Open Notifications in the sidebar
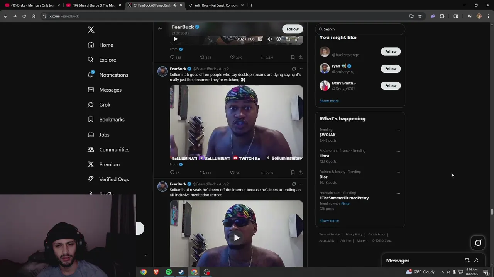 click(108, 75)
